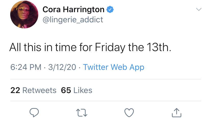View the 22 Retweets list

tap(33, 90)
